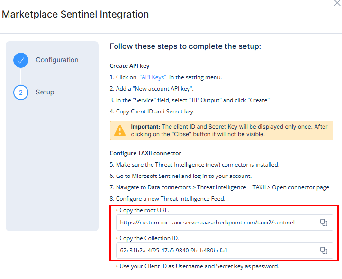Click the Marketplace Sentinel Integration title
This screenshot has width=342, height=279.
pyautogui.click(x=75, y=14)
